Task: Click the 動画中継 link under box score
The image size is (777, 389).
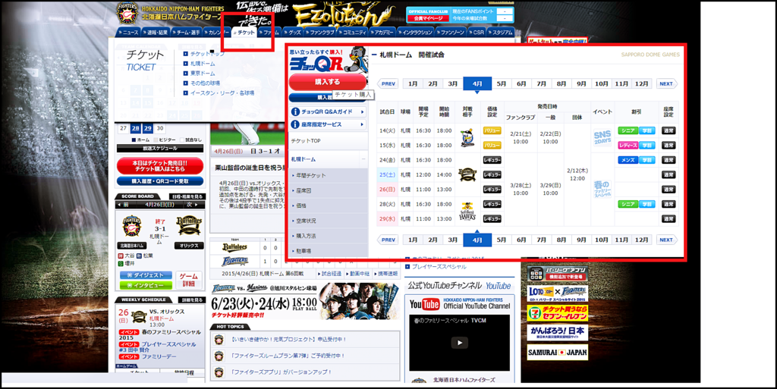Action: tap(359, 274)
